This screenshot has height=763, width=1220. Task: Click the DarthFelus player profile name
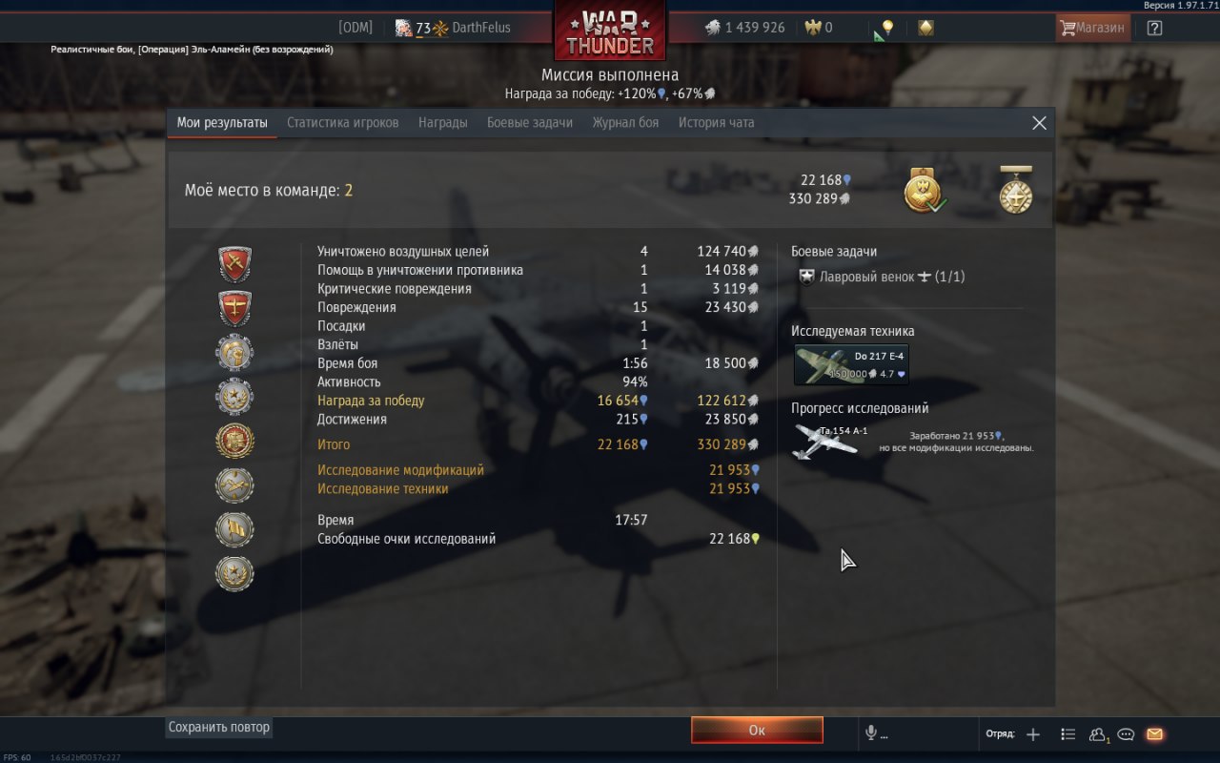coord(481,28)
